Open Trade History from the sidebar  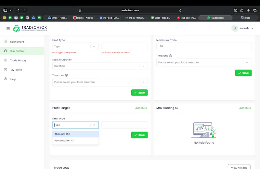(18, 60)
